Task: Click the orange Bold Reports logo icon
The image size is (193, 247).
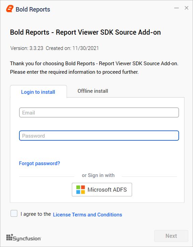Action: click(x=10, y=9)
